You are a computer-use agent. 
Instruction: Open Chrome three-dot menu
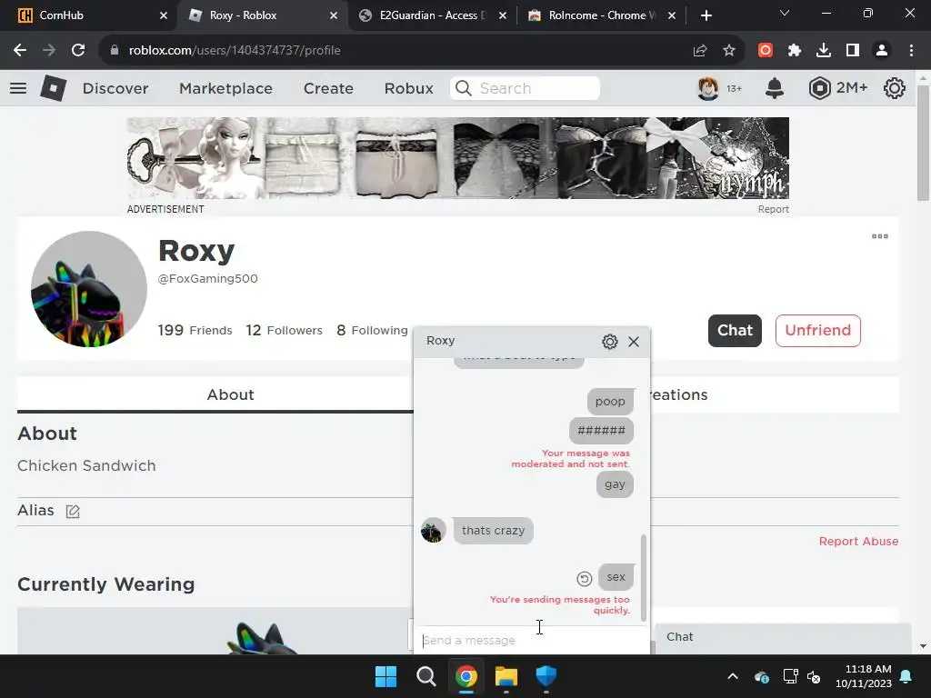point(911,51)
